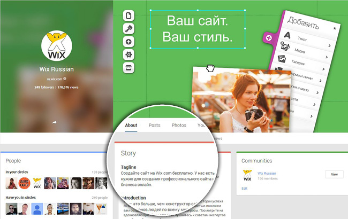348x219 pixels.
Task: Click the 249 followers count
Action: (44, 87)
